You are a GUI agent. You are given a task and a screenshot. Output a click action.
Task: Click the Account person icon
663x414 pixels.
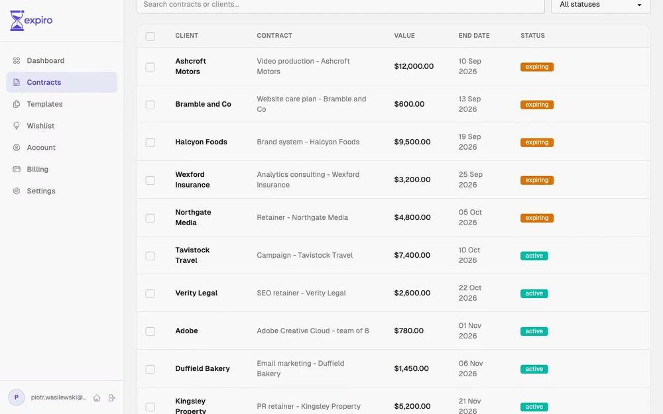click(17, 148)
